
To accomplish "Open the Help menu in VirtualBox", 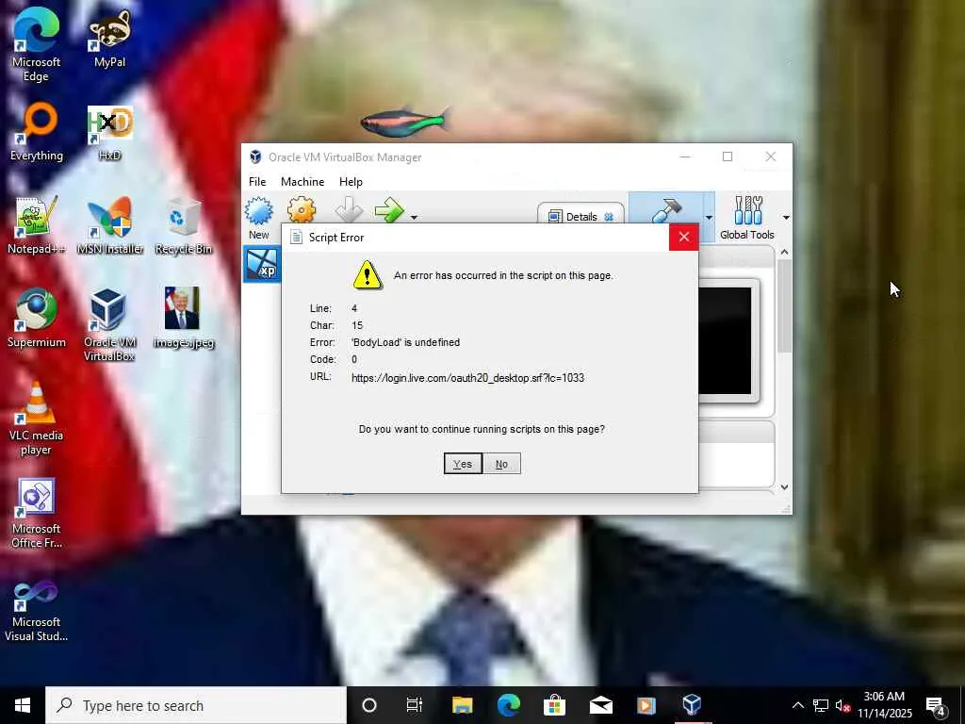I will (351, 182).
